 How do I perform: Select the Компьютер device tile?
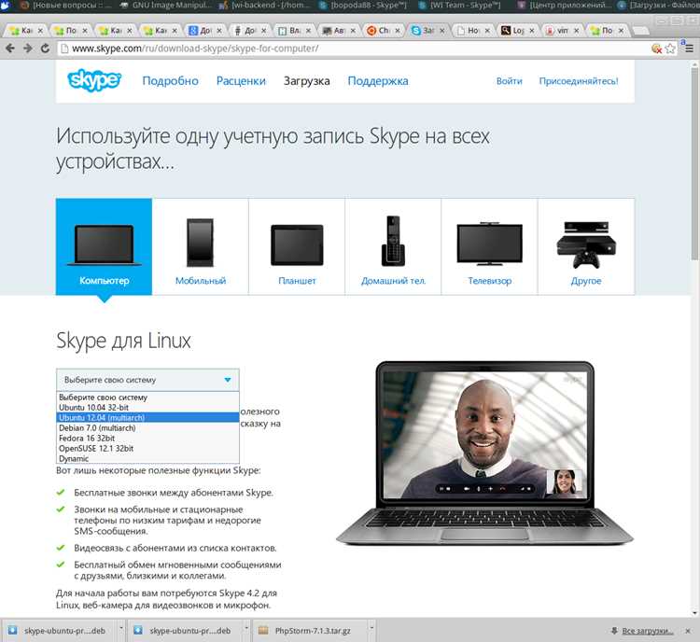click(104, 246)
